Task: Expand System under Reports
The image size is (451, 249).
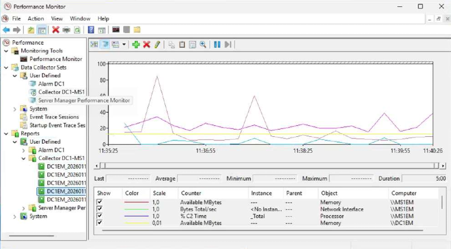Action: 15,216
